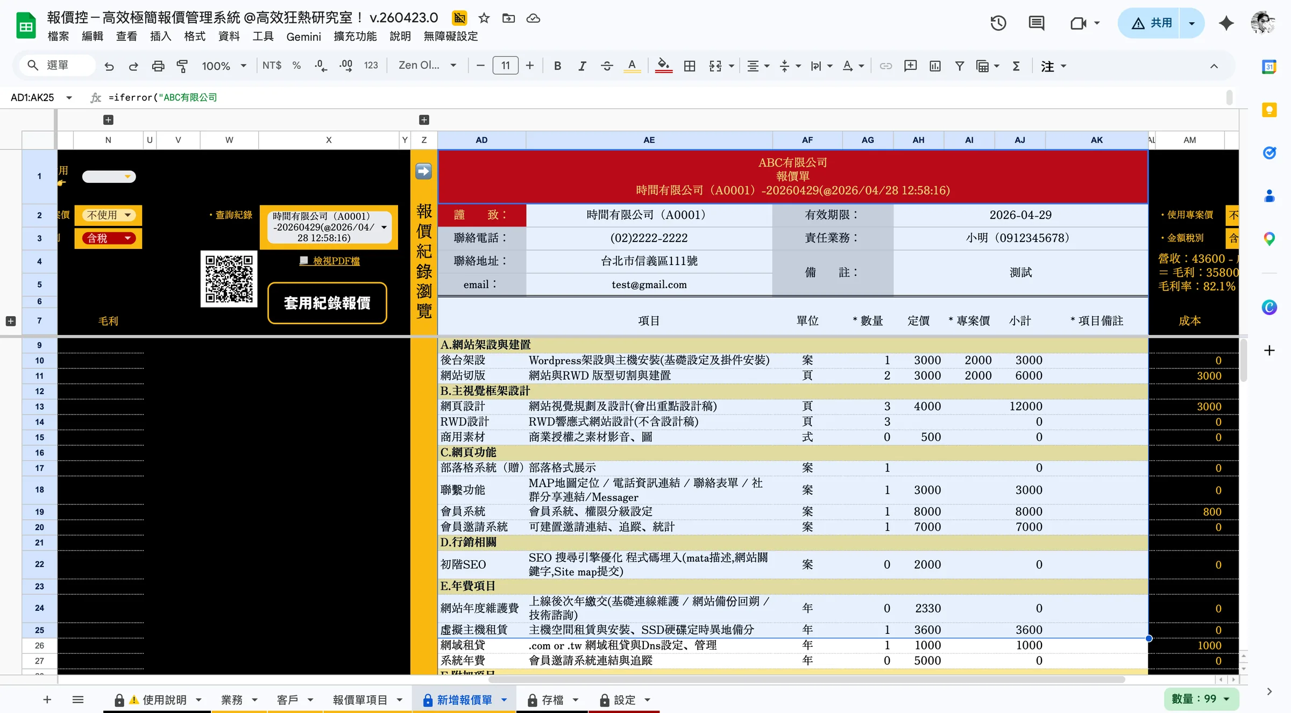This screenshot has width=1291, height=713.
Task: Add a new sheet with plus button
Action: click(47, 700)
